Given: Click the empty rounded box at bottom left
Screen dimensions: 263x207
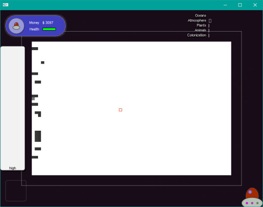Looking at the screenshot, I should (16, 190).
